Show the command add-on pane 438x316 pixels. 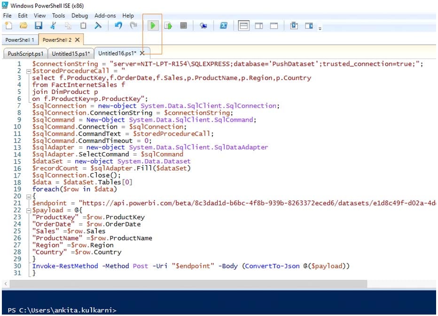[x=309, y=26]
